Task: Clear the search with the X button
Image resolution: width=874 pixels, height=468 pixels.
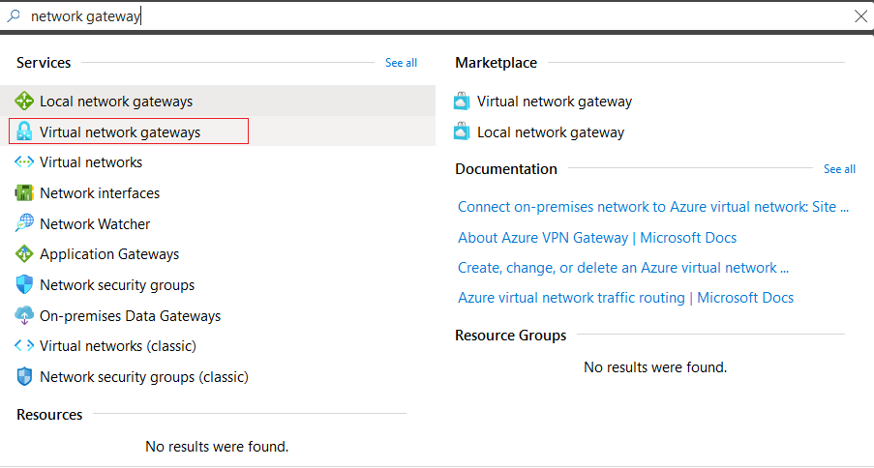Action: point(860,16)
